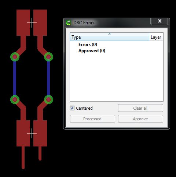Viewport: 176px width, 177px height.
Task: Select the upper-left green via
Action: [15, 57]
